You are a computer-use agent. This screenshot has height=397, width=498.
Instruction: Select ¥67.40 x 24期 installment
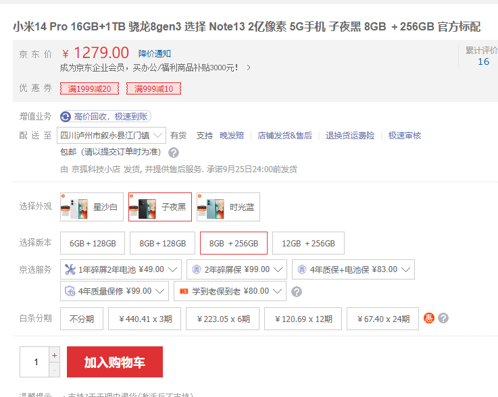point(382,319)
